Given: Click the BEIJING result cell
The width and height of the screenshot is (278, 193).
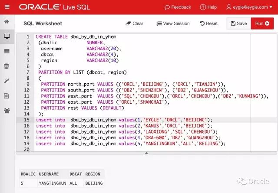Looking at the screenshot, I should point(94,183).
